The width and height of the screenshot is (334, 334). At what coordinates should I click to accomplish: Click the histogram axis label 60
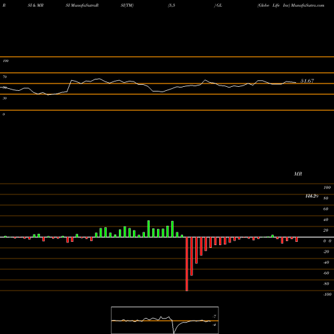[x=326, y=209]
